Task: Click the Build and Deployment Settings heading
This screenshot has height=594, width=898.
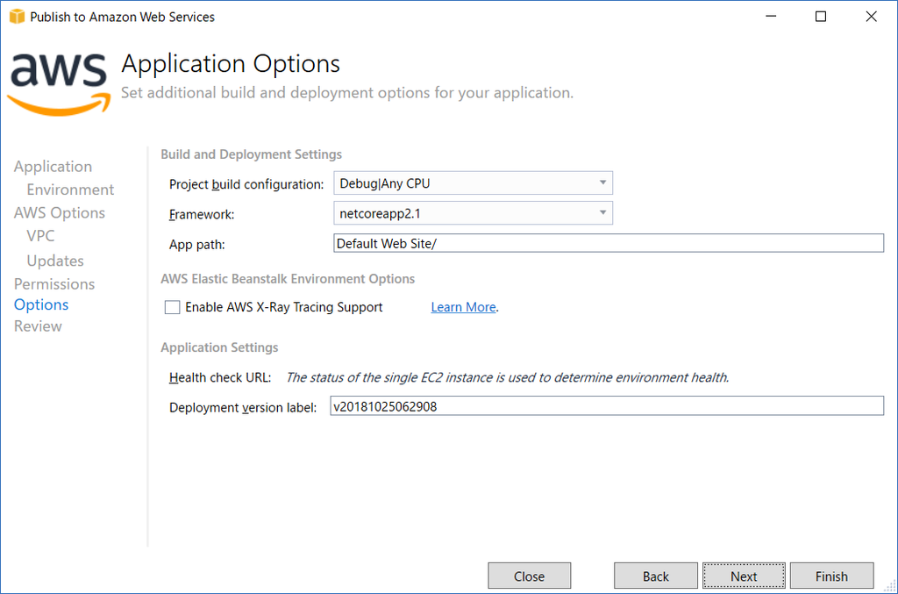Action: [252, 154]
